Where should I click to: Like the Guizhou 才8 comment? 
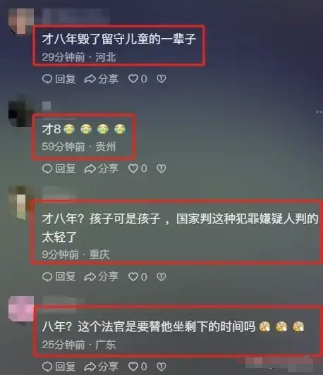pos(138,168)
